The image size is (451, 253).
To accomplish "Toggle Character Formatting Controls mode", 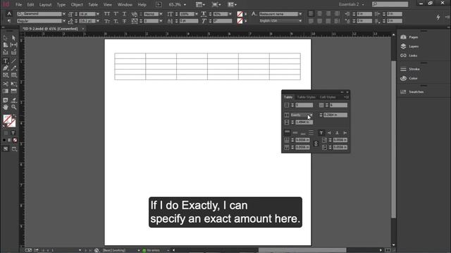I will pyautogui.click(x=9, y=14).
